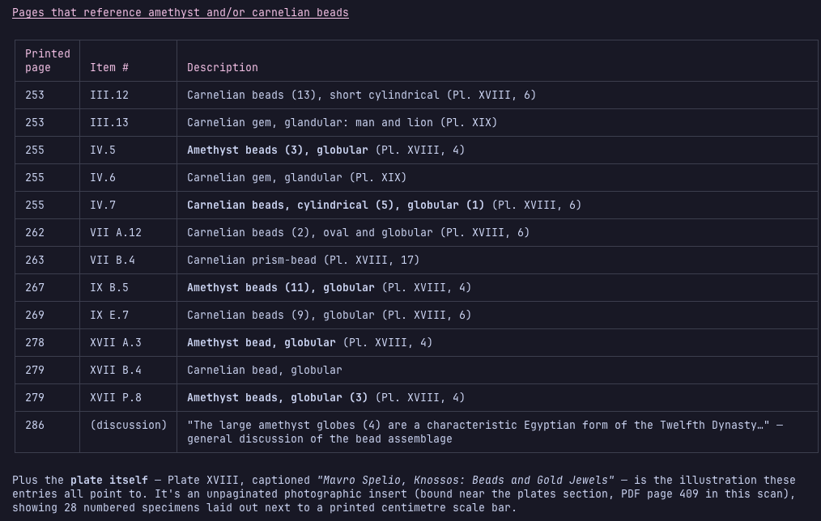Select the 'Carnelian prism-bead' description

click(303, 260)
